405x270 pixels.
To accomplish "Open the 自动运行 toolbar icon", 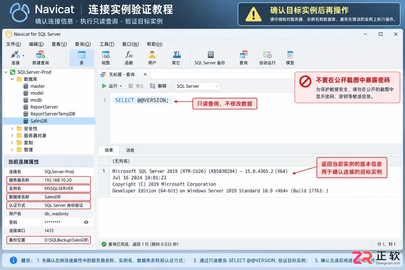I will coord(267,58).
